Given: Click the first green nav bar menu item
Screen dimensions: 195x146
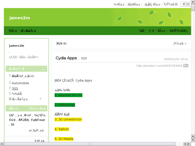Looking at the screenshot, I should click(x=13, y=31).
